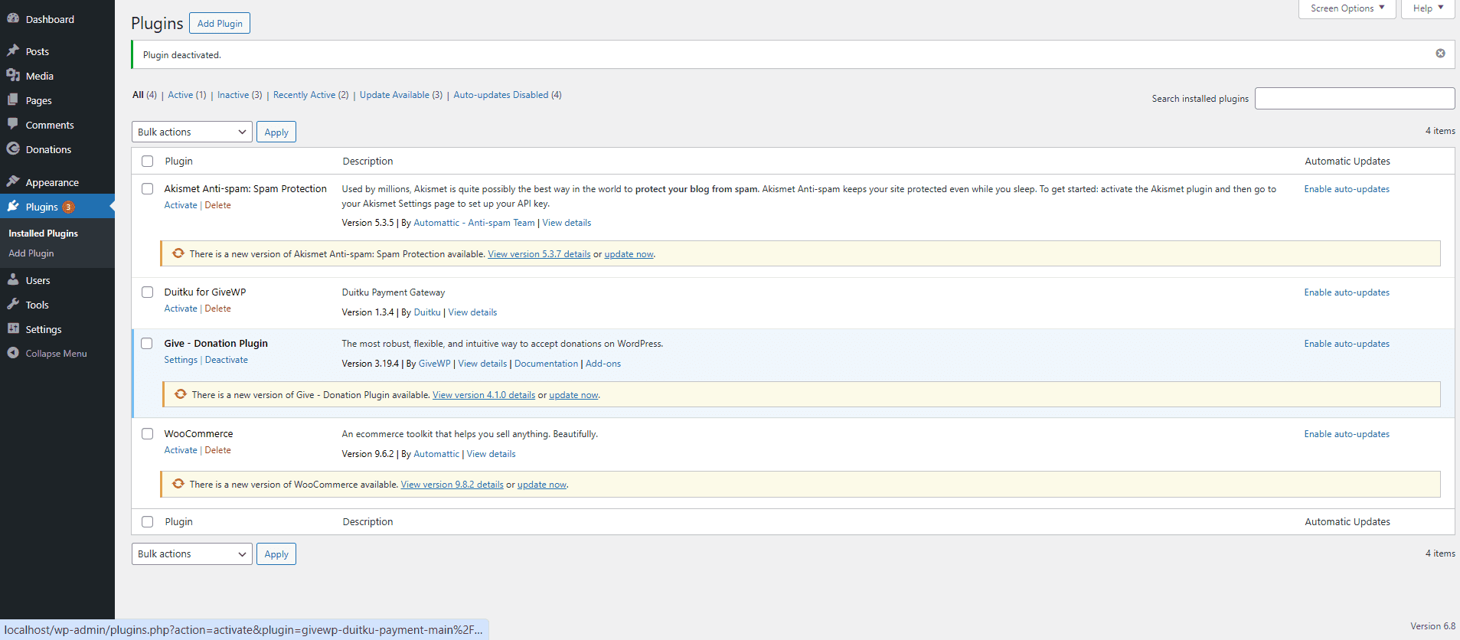Screen dimensions: 1460x640
Task: Select the Give - Donation Plugin checkbox
Action: [x=147, y=343]
